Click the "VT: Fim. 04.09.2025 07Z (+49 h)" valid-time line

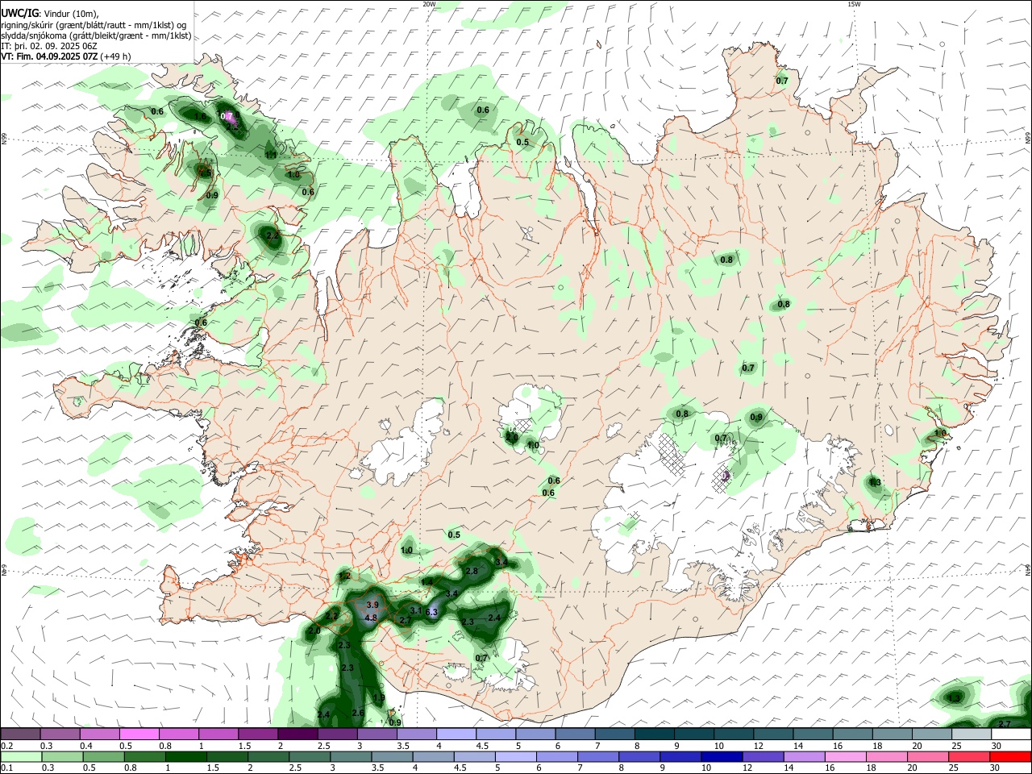point(65,56)
